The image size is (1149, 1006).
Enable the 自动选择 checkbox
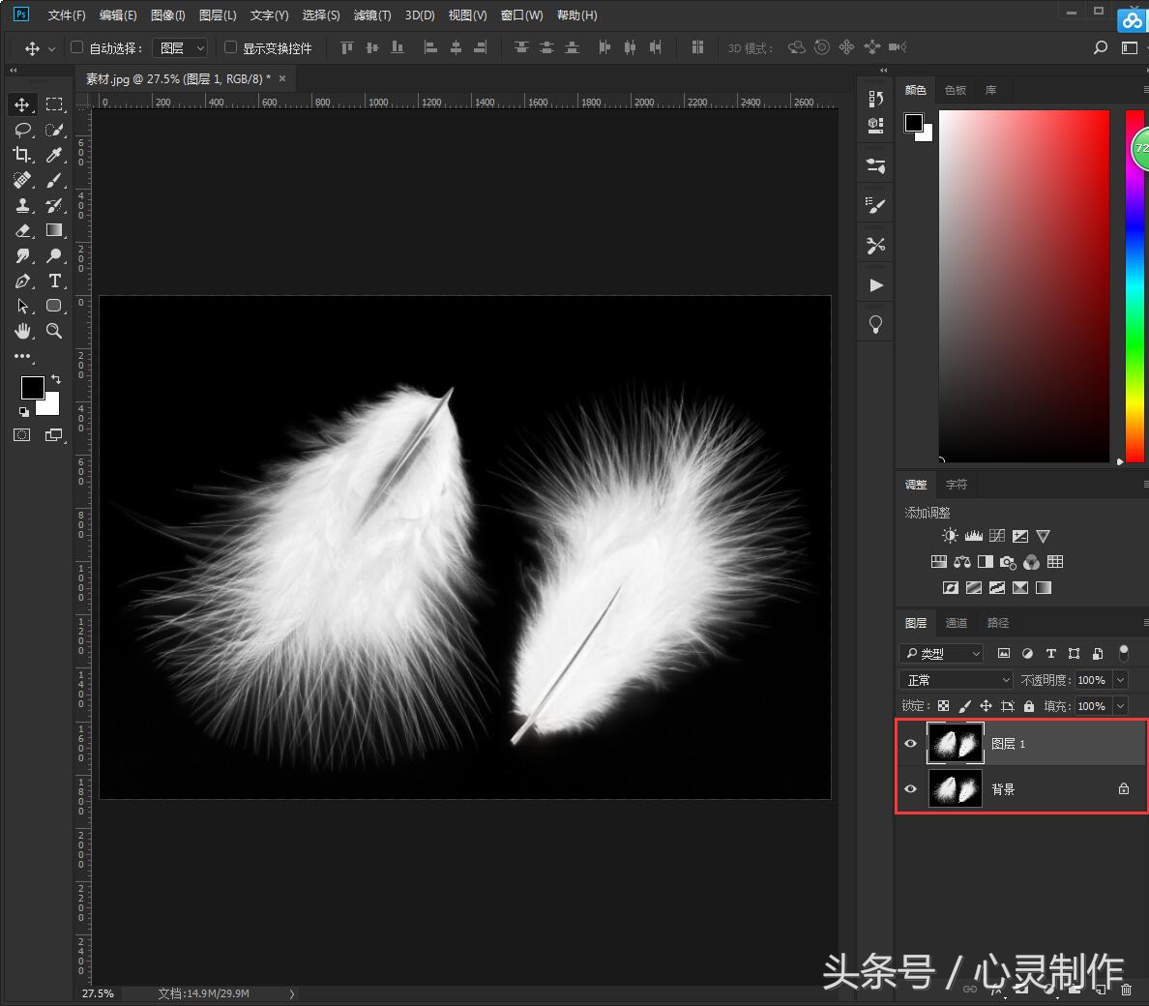tap(77, 47)
